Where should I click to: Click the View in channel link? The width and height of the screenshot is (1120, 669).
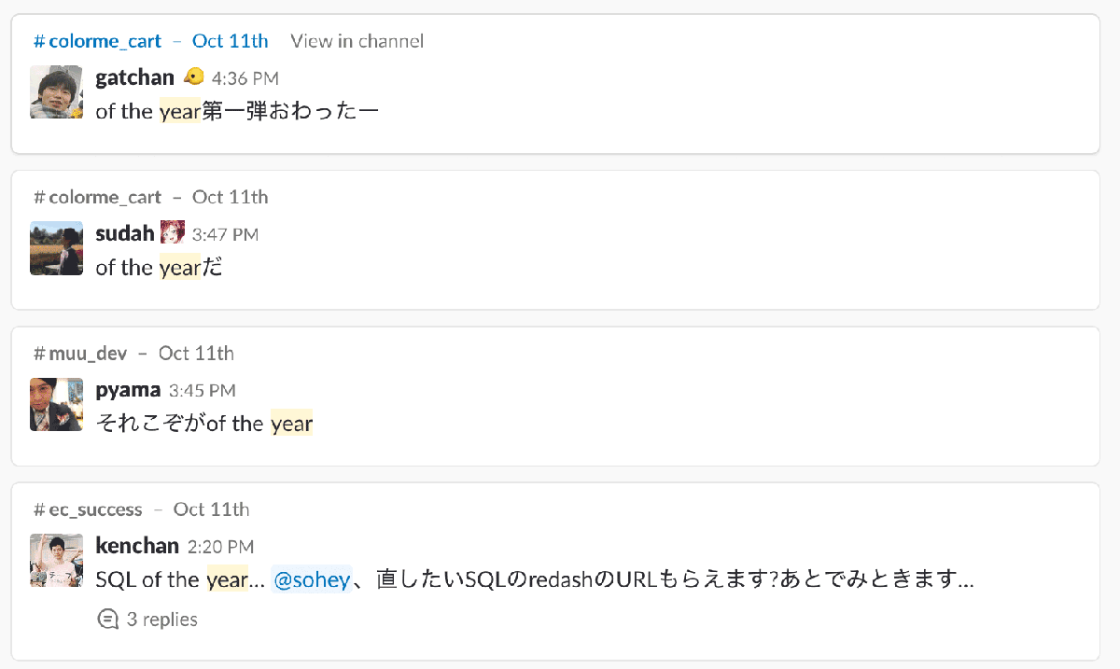point(357,41)
